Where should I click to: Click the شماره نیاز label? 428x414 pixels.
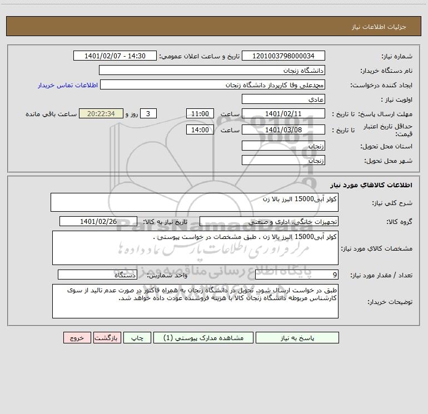coord(397,56)
